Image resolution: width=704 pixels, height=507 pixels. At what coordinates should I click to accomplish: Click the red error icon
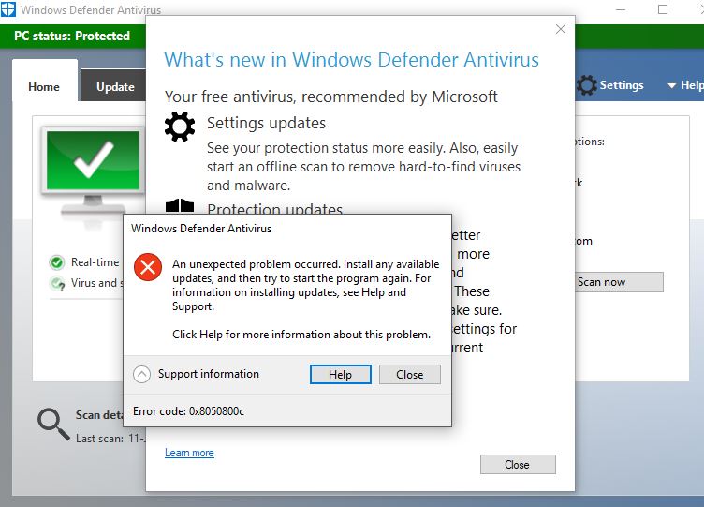148,267
